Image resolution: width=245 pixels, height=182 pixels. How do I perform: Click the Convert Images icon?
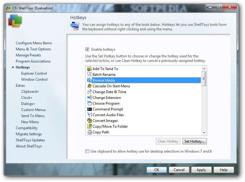coord(89,121)
